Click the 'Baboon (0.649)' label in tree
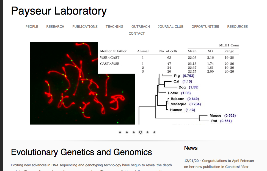 coord(185,99)
